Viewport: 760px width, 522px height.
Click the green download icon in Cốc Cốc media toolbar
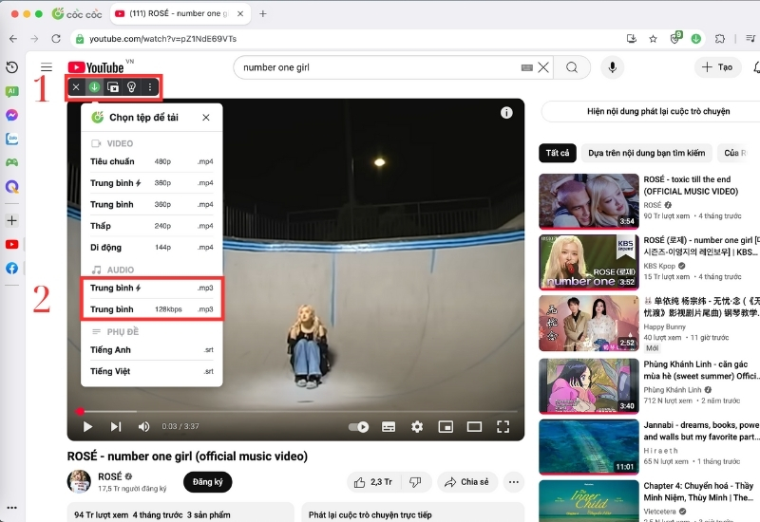pos(94,87)
